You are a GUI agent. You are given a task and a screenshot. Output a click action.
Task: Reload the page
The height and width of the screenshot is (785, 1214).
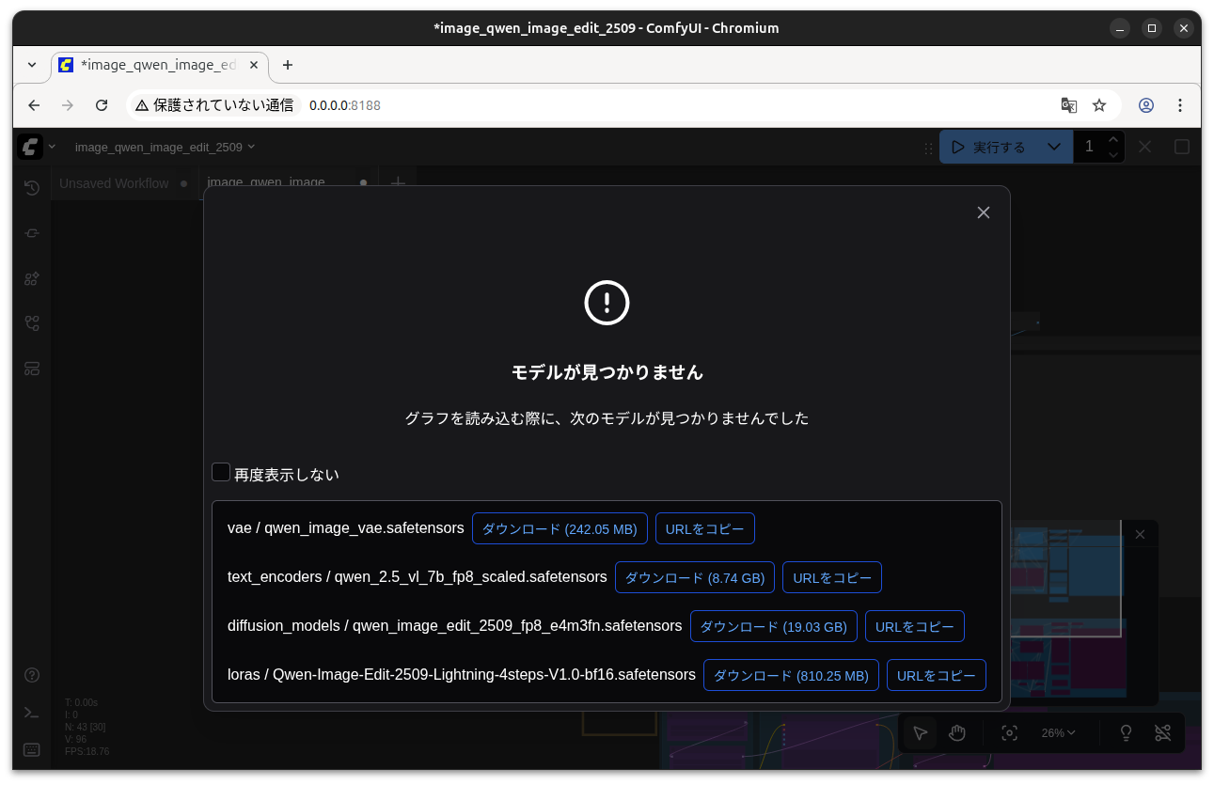[102, 105]
